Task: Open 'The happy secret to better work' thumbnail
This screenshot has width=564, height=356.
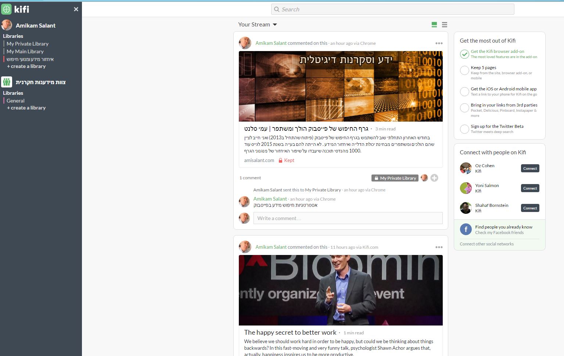Action: coord(341,290)
